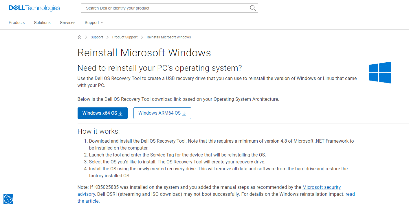This screenshot has width=409, height=207.
Task: Click the step 'Install the OS using the newly created recovery drive'
Action: tap(219, 172)
